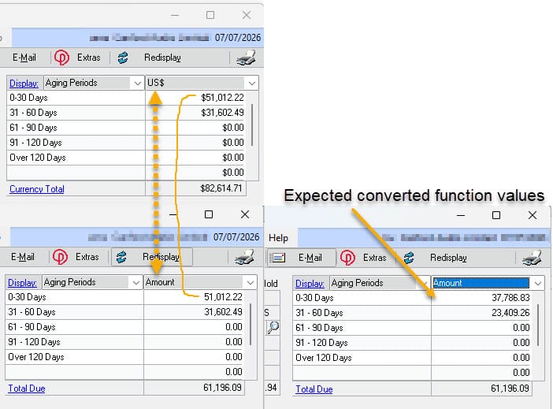553x409 pixels.
Task: Click the printer icon in the top window
Action: coord(246,58)
